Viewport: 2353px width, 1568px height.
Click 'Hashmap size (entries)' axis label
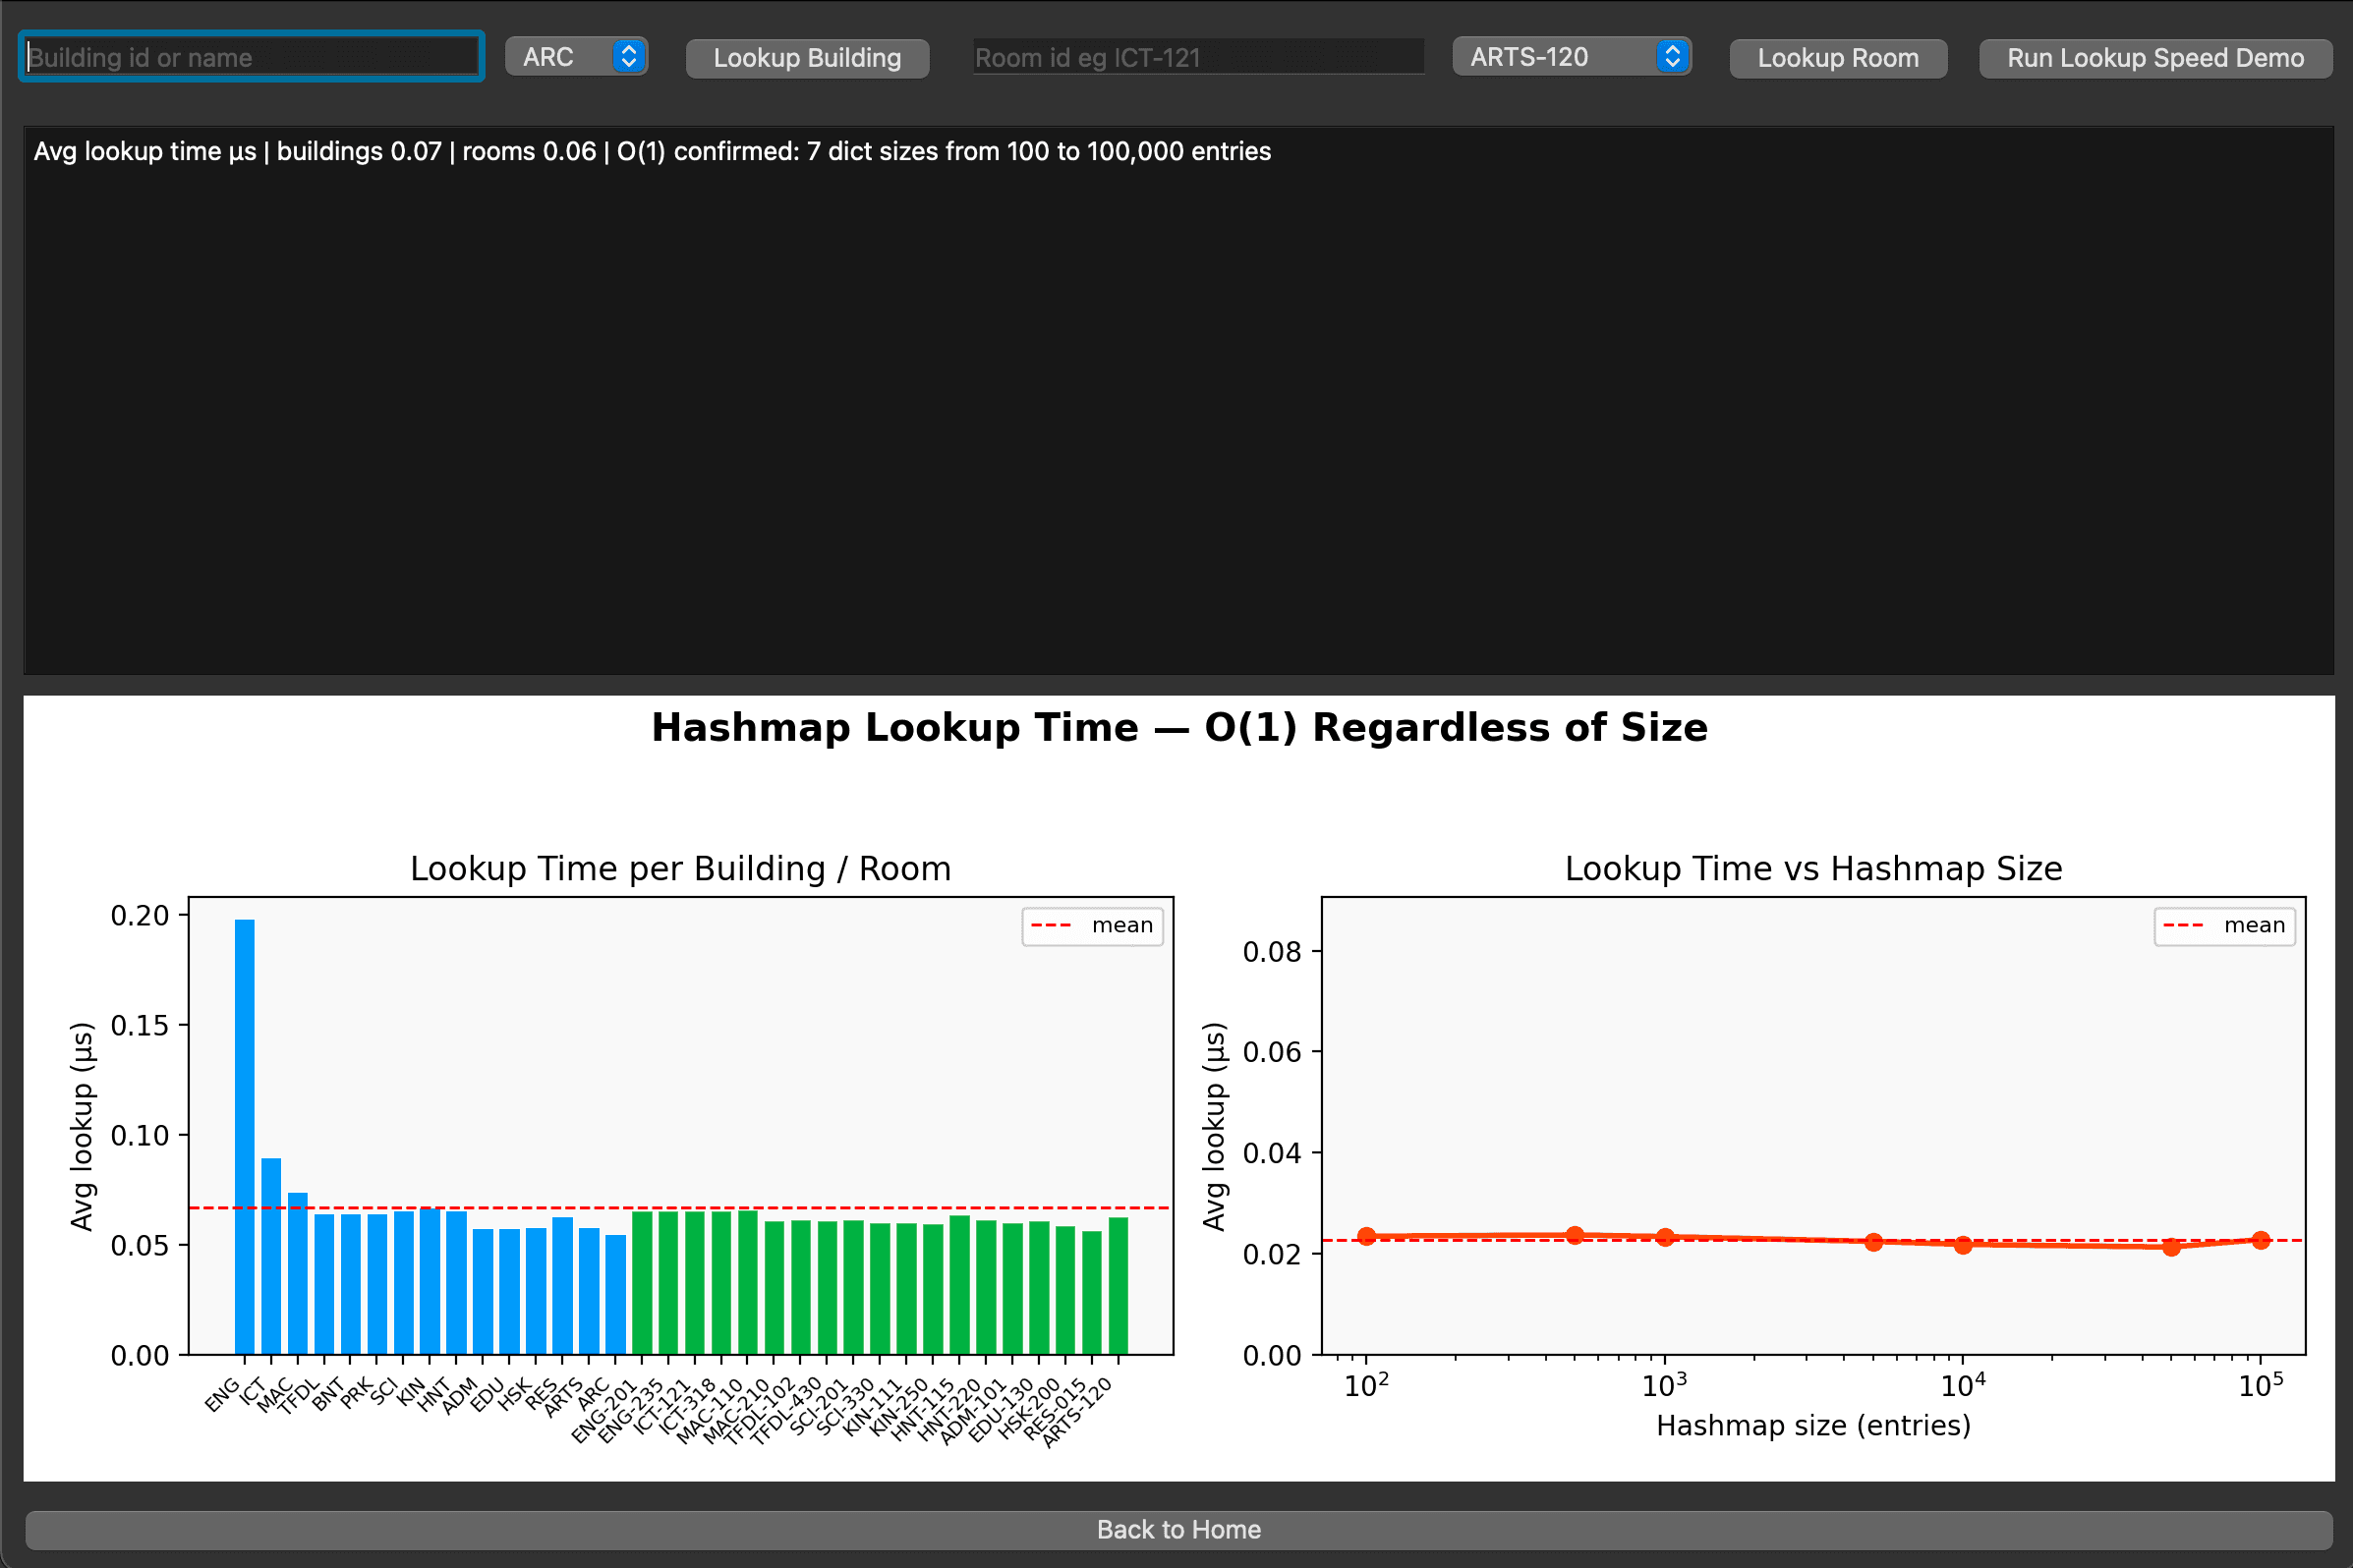pyautogui.click(x=1813, y=1425)
